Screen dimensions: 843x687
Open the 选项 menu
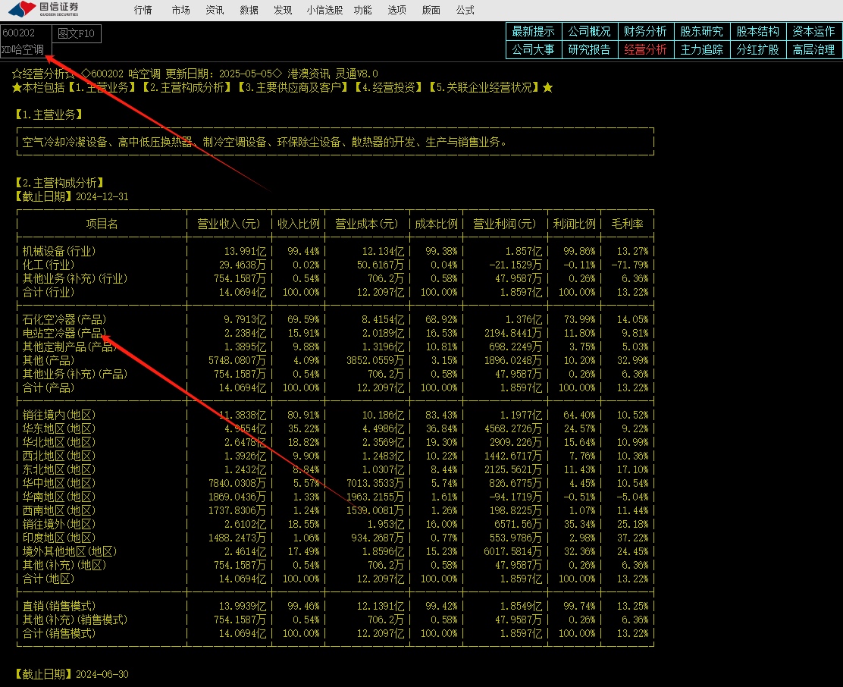tap(396, 10)
